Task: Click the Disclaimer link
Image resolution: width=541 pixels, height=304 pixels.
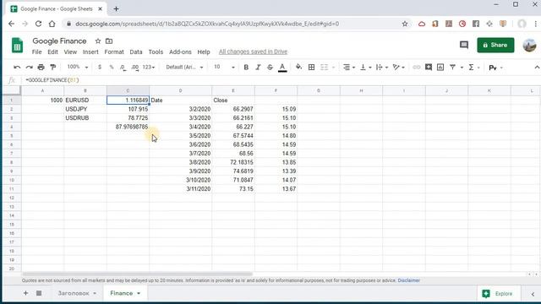Action: [x=409, y=280]
